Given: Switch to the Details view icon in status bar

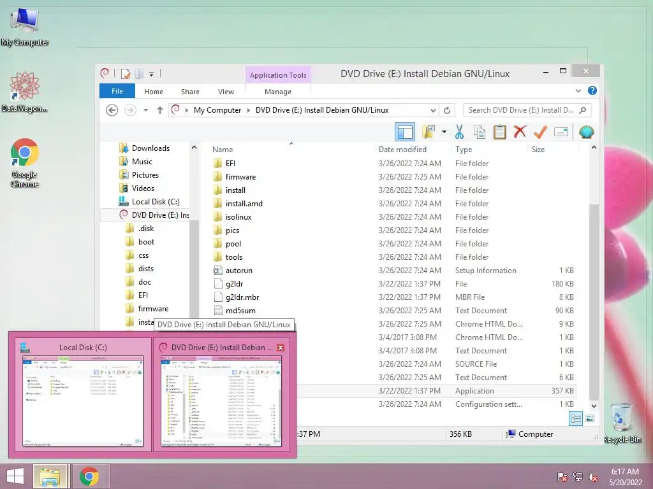Looking at the screenshot, I should [576, 418].
